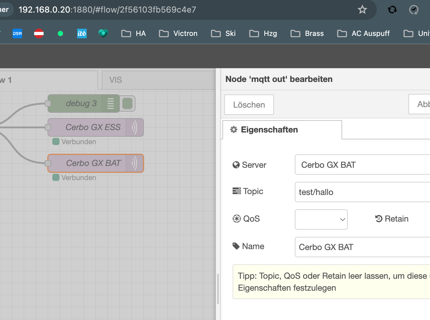The height and width of the screenshot is (320, 430).
Task: Click the Cerbo GX BAT mqtt signal icon
Action: 135,163
